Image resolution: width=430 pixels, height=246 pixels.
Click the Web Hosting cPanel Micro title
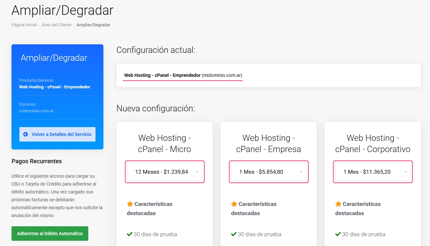[164, 143]
